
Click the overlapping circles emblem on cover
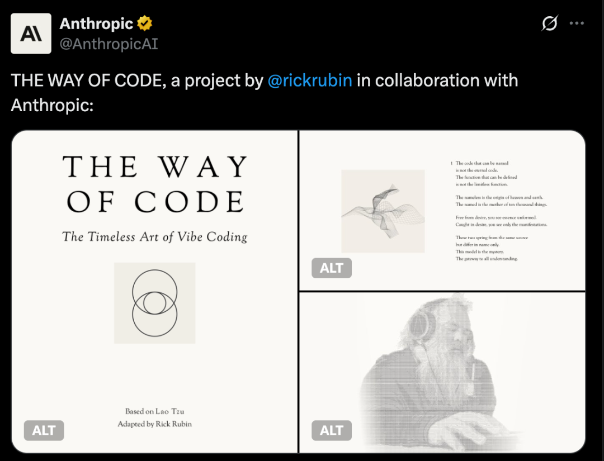point(154,303)
